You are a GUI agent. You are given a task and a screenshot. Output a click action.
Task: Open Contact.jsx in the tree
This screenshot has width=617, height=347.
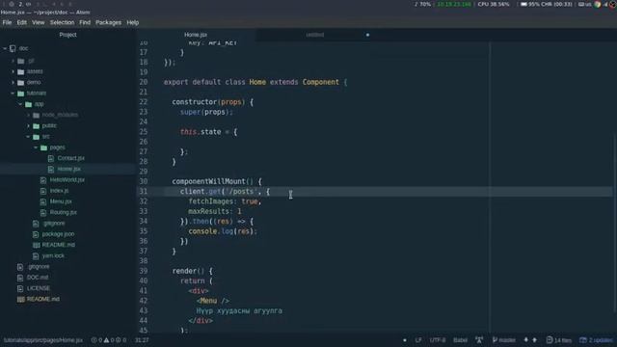coord(70,158)
